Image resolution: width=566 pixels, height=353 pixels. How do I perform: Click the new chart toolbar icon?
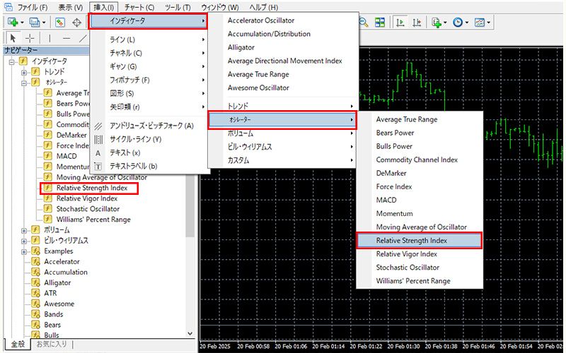click(x=12, y=22)
